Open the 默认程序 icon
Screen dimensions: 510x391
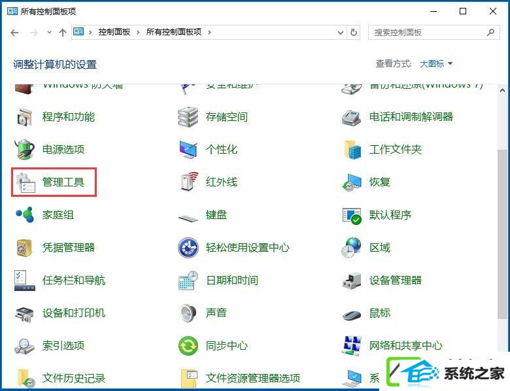pyautogui.click(x=352, y=216)
